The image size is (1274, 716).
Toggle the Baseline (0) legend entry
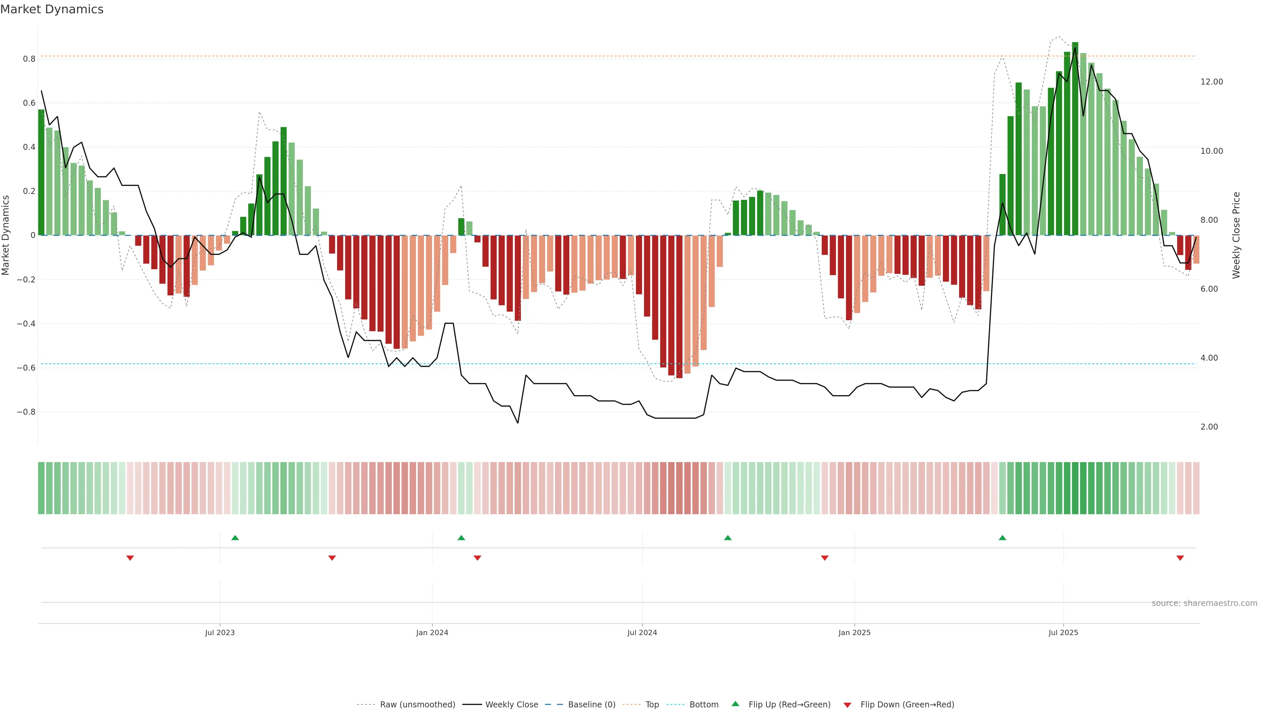592,705
